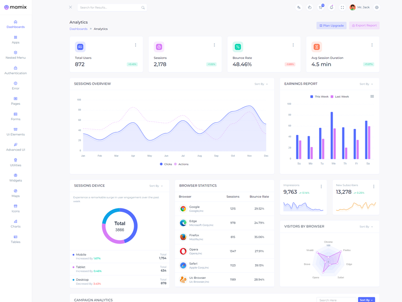Click the Actions color dot in chart legend
This screenshot has height=302, width=402.
pos(175,164)
